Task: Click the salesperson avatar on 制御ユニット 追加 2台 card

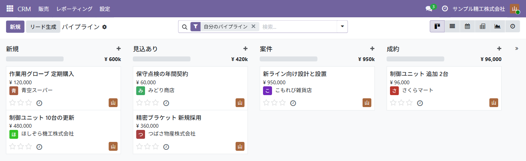Action: pos(494,103)
